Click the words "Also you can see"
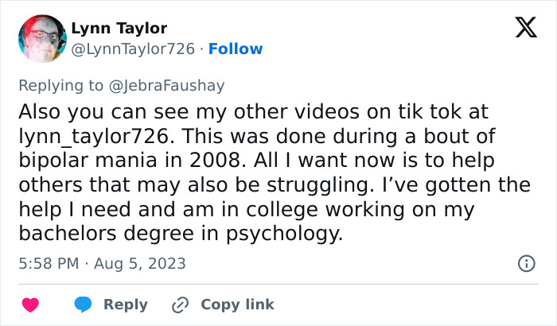Image resolution: width=557 pixels, height=326 pixels. (x=85, y=111)
